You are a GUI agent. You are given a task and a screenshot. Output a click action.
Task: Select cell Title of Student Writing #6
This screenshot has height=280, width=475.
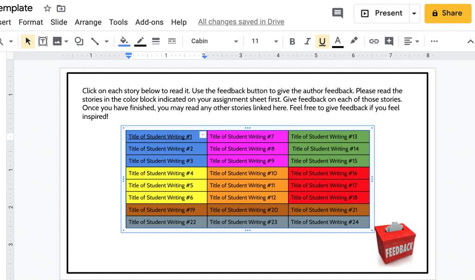coord(167,197)
